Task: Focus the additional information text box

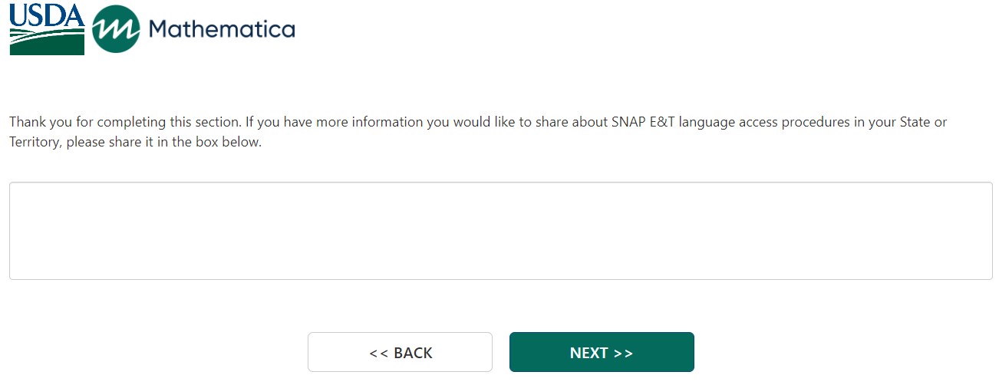Action: (500, 231)
